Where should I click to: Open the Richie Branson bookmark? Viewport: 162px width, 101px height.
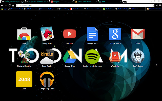(x=76, y=9)
